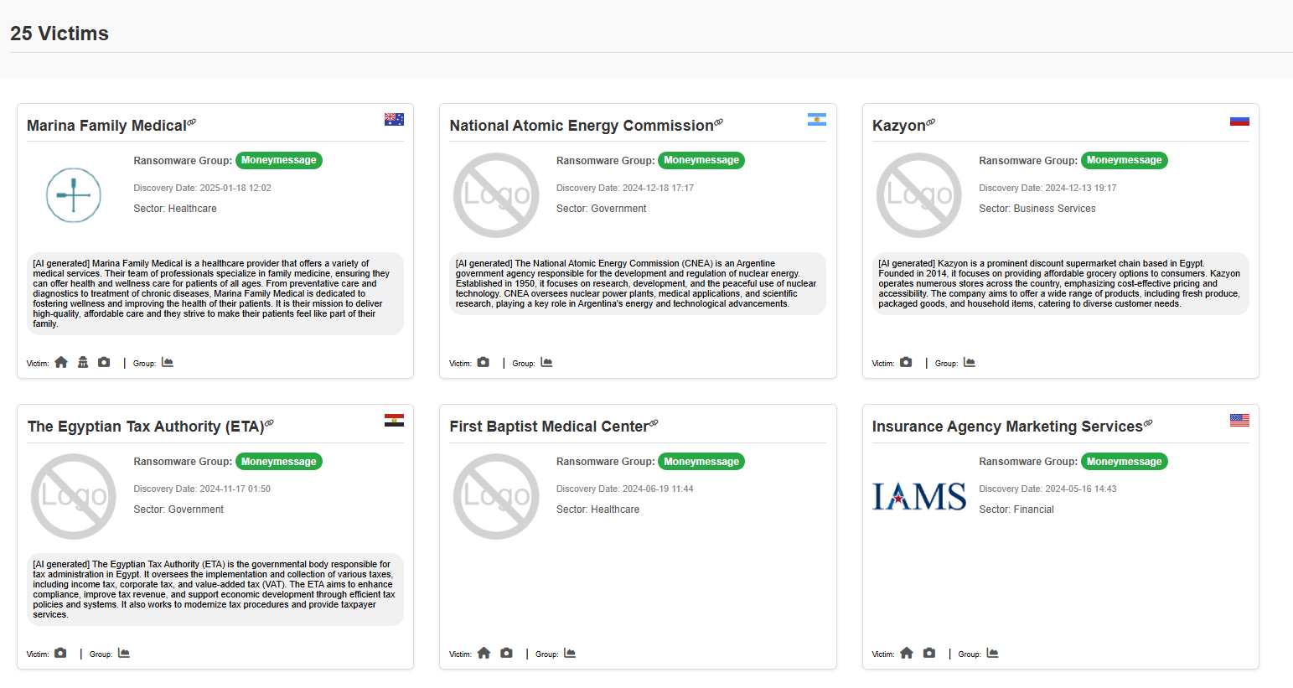The height and width of the screenshot is (688, 1293).
Task: Click Moneymessage badge on National Atomic Energy card
Action: 701,160
